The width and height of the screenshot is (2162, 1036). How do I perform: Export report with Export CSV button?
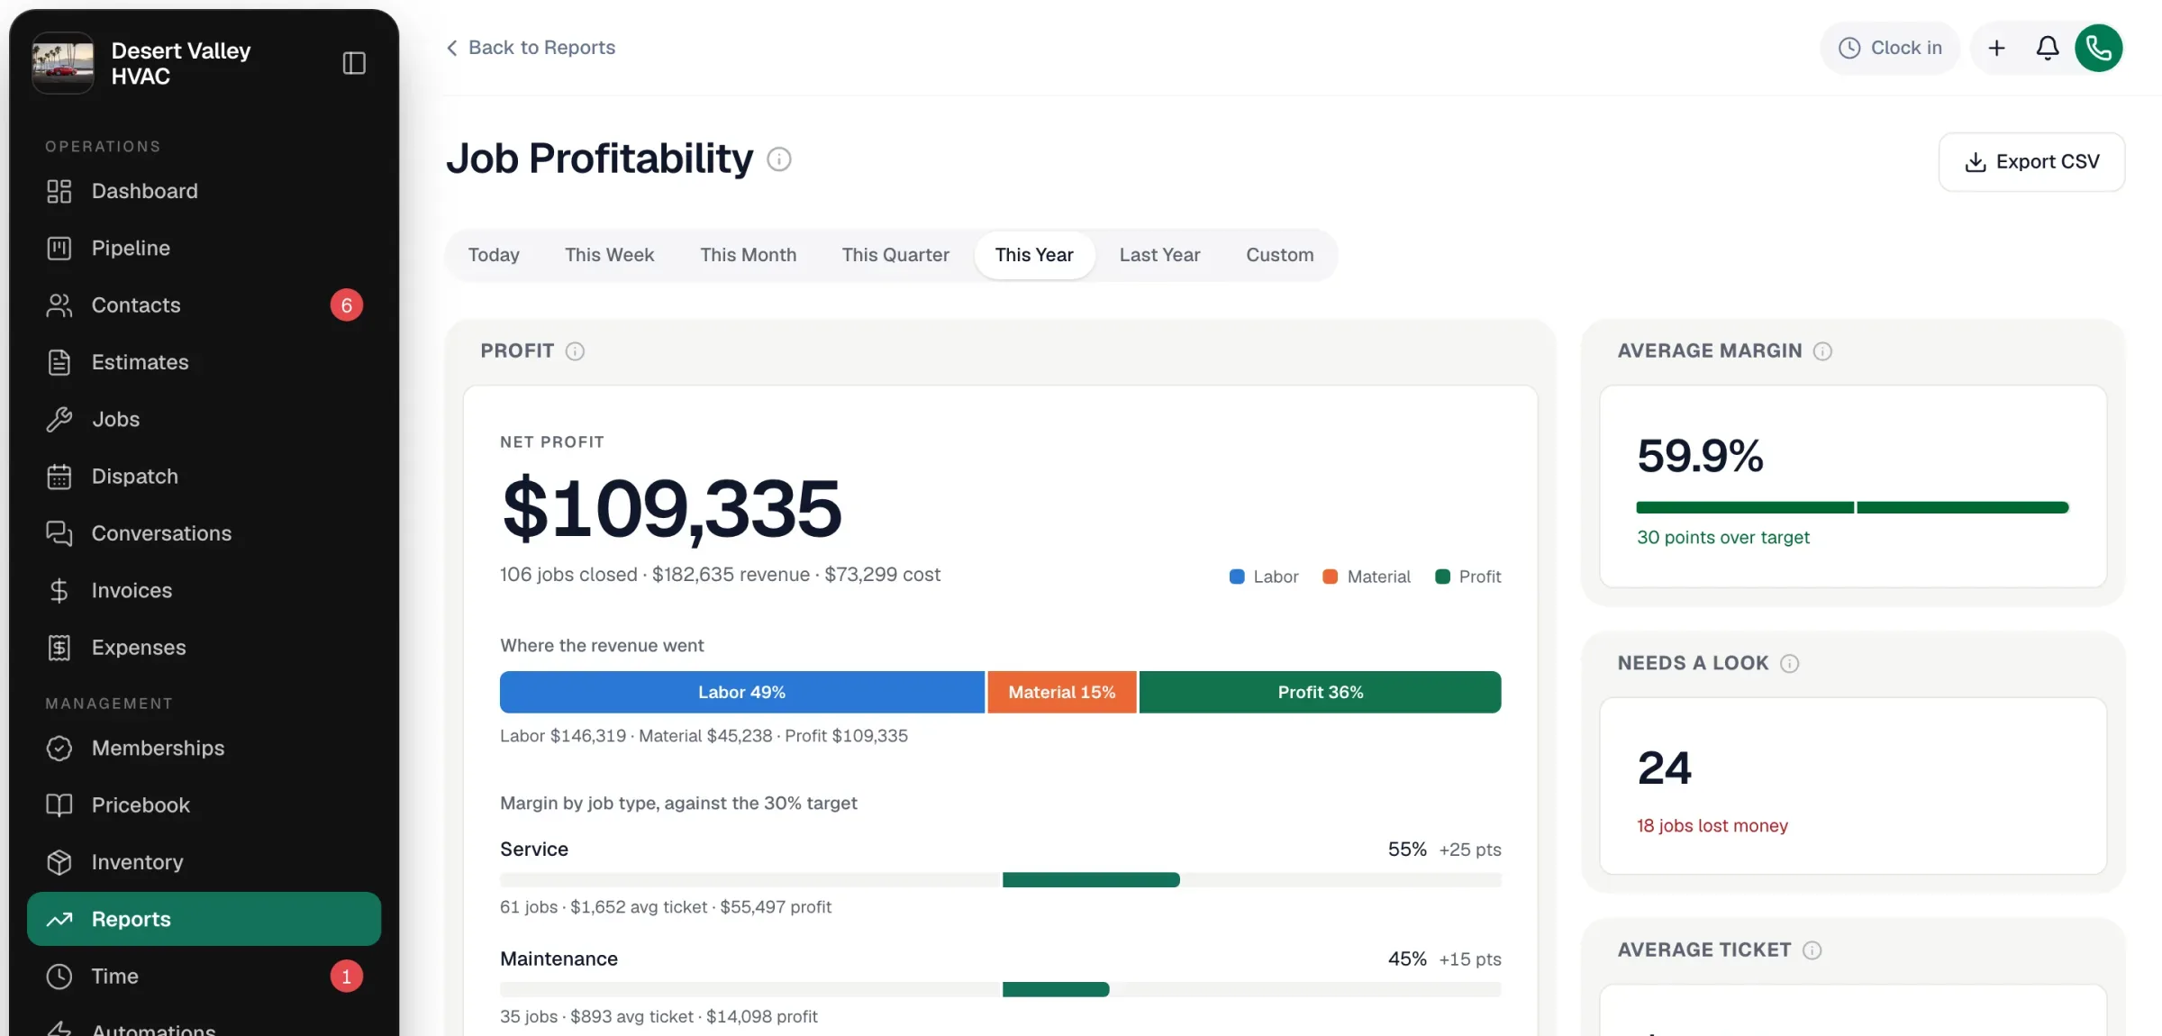click(x=2031, y=162)
